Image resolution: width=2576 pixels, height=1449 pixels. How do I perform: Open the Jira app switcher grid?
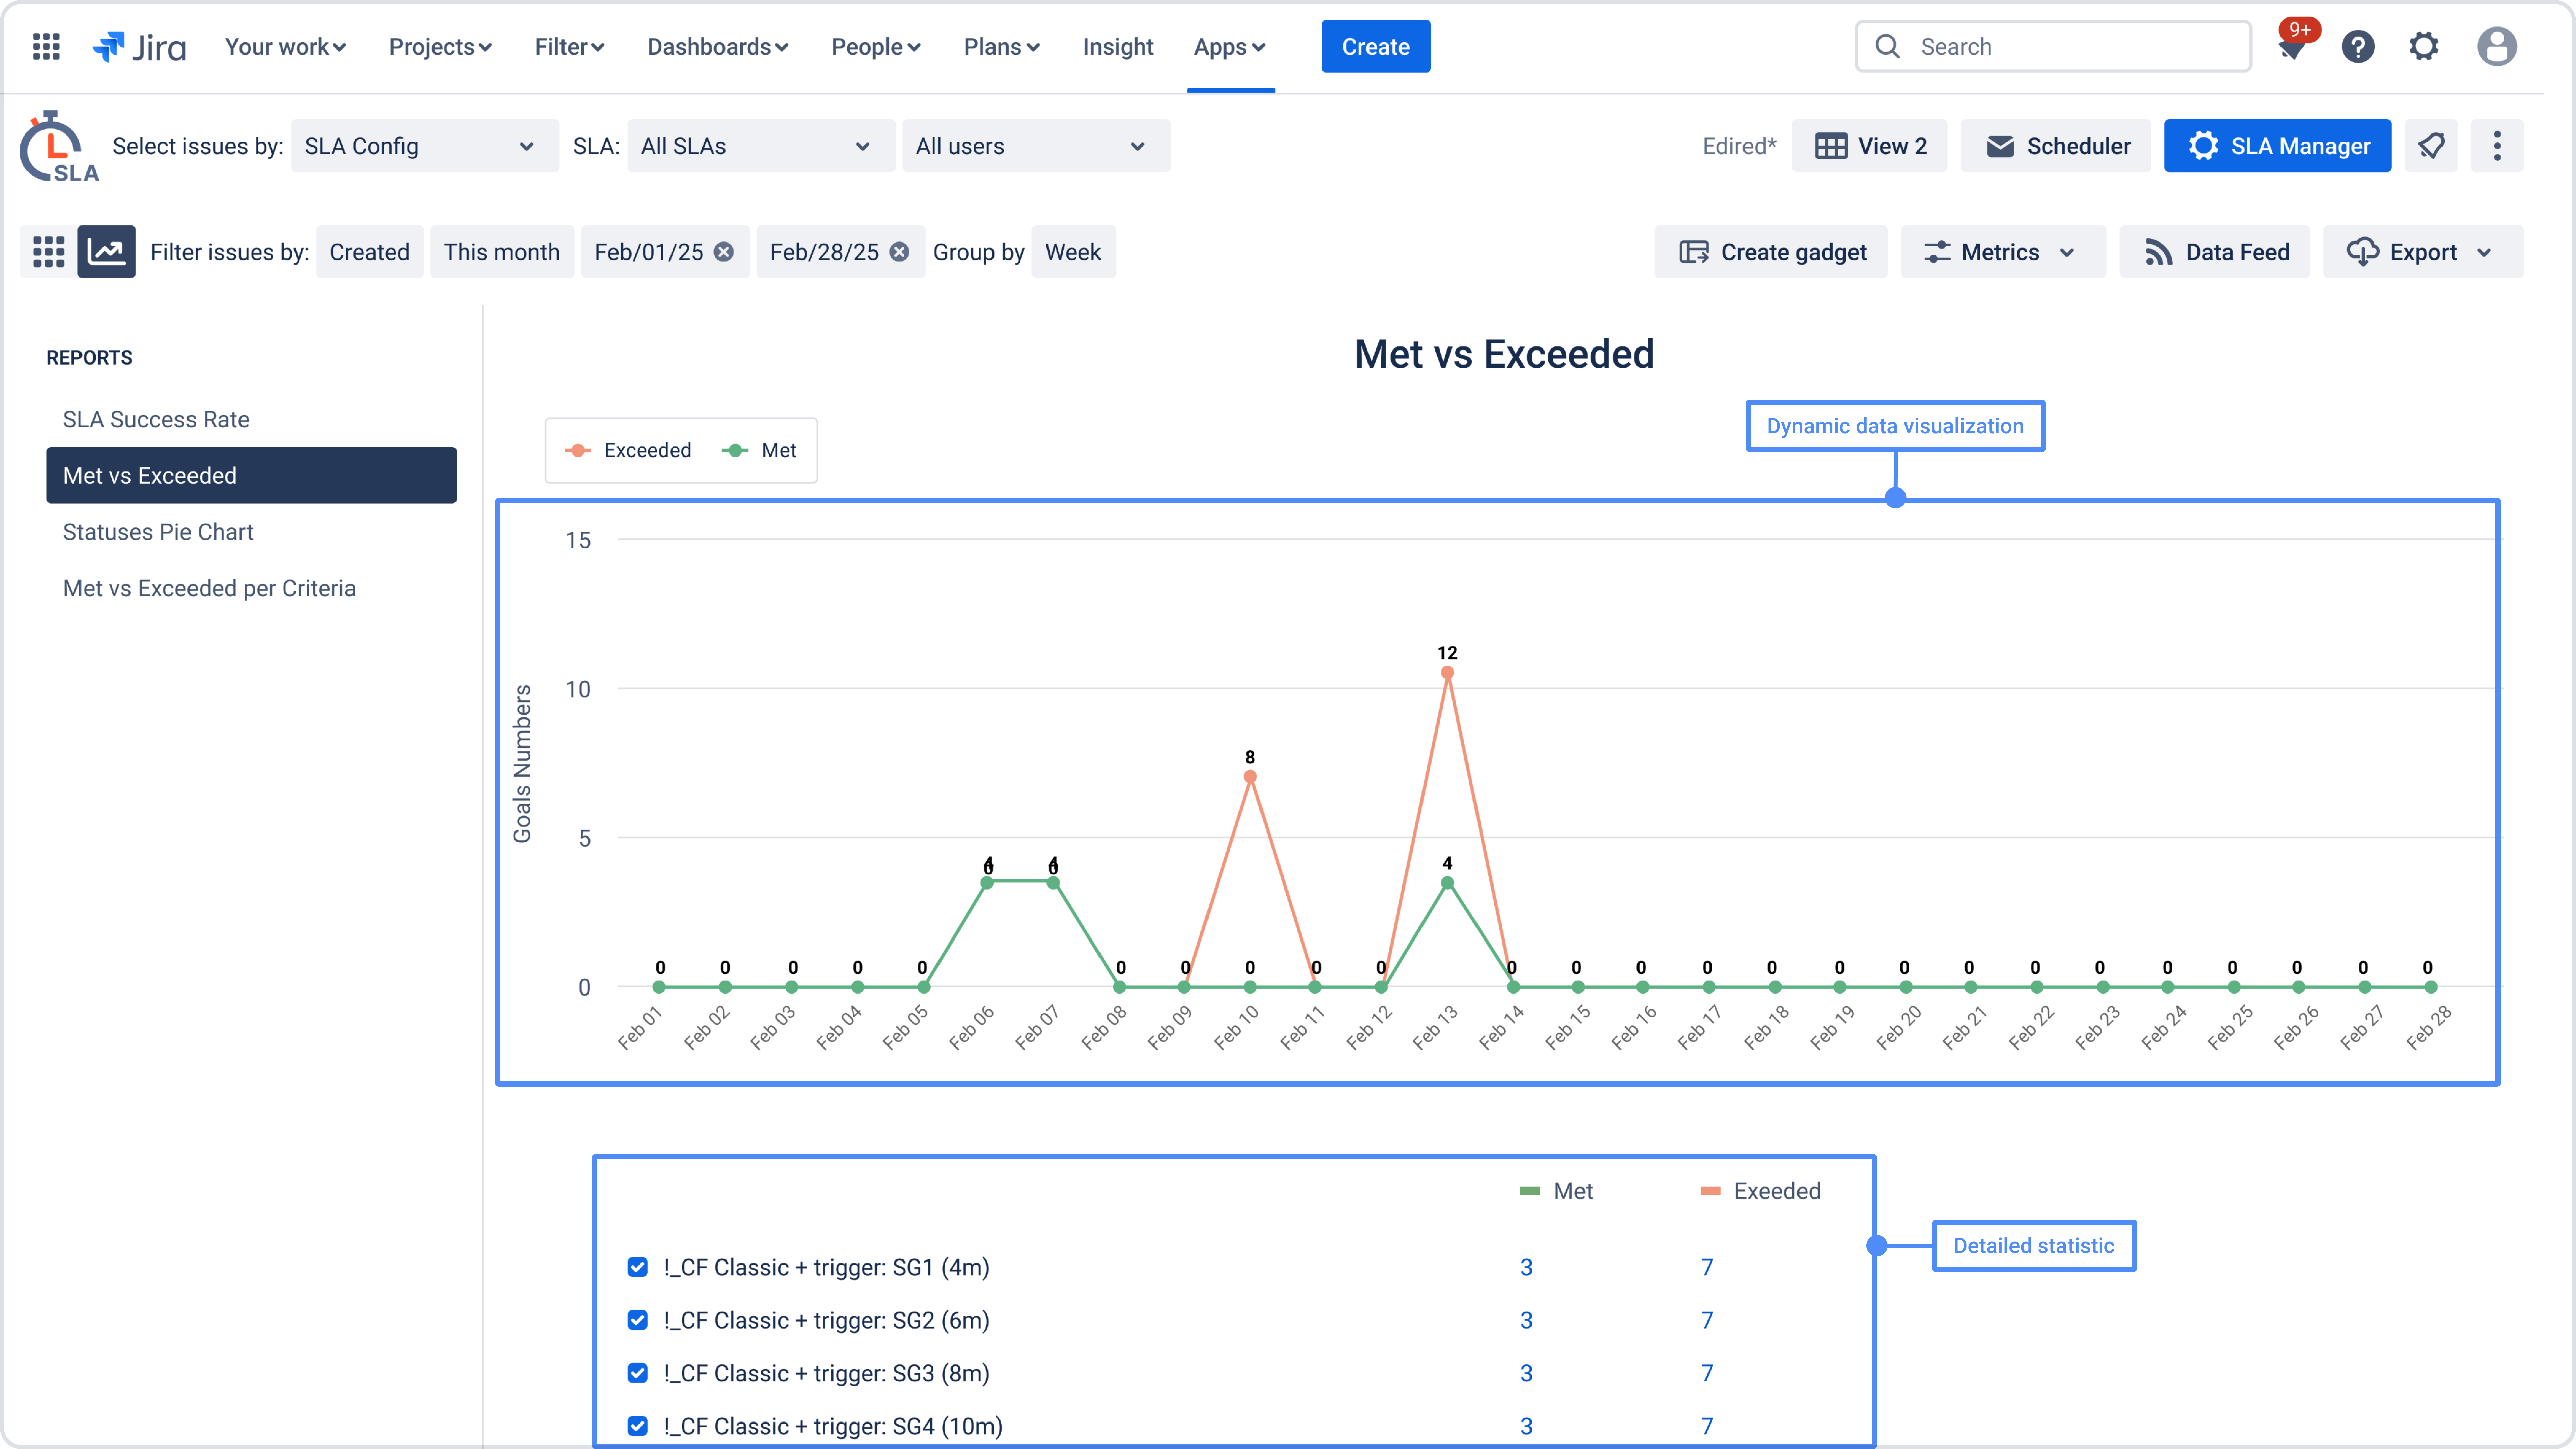[46, 46]
